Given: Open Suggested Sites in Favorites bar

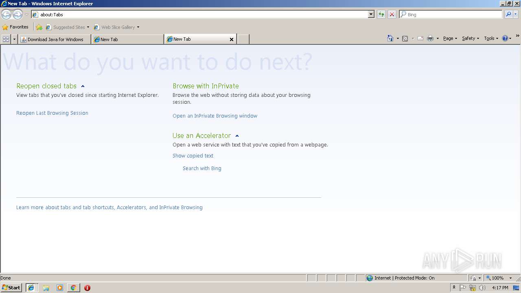Looking at the screenshot, I should pyautogui.click(x=67, y=27).
